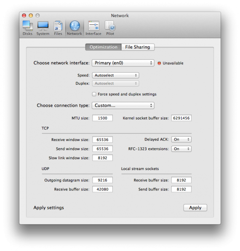Open the Speed Autoselect dropdown
This screenshot has width=240, height=251.
(x=116, y=75)
